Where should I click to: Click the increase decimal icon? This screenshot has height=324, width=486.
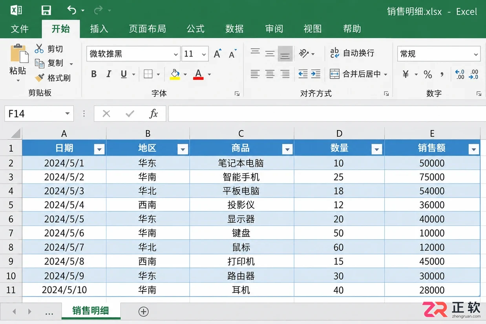point(460,74)
